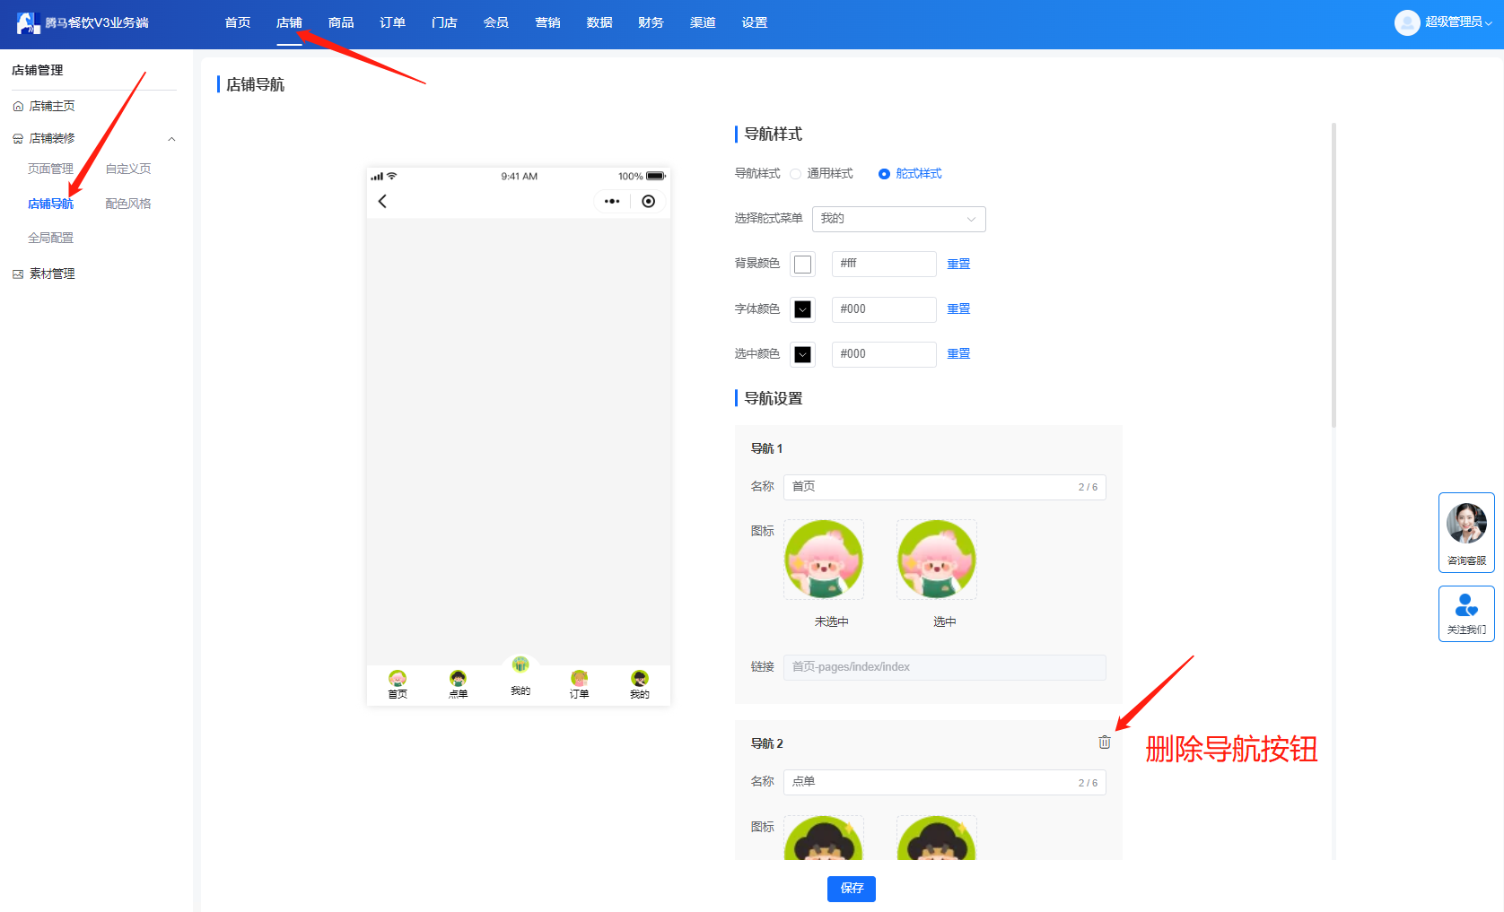Open the 选择舵式菜单 dropdown
This screenshot has width=1504, height=912.
(x=899, y=219)
